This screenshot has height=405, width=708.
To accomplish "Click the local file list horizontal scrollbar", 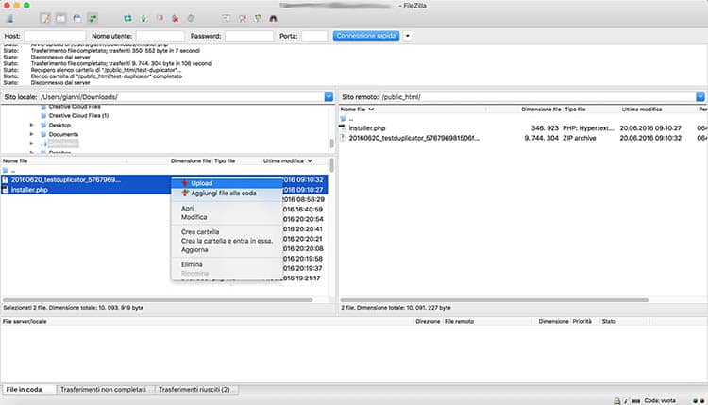I will pos(158,300).
